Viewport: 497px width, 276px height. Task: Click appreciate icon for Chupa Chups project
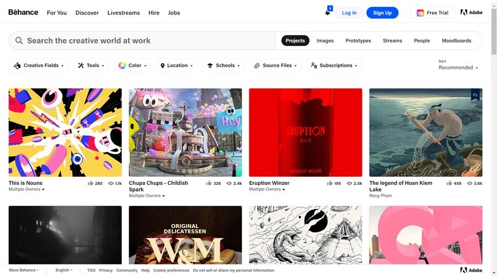(x=209, y=183)
